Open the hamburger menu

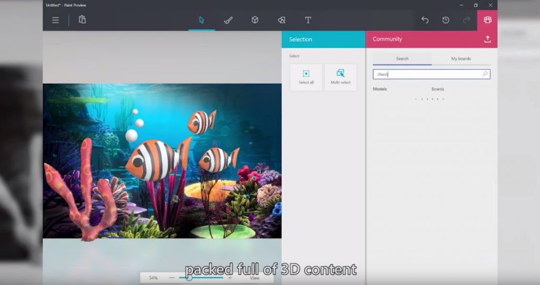[x=55, y=20]
